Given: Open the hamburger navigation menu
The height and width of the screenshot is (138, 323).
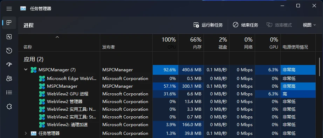Looking at the screenshot, I should coord(9,9).
